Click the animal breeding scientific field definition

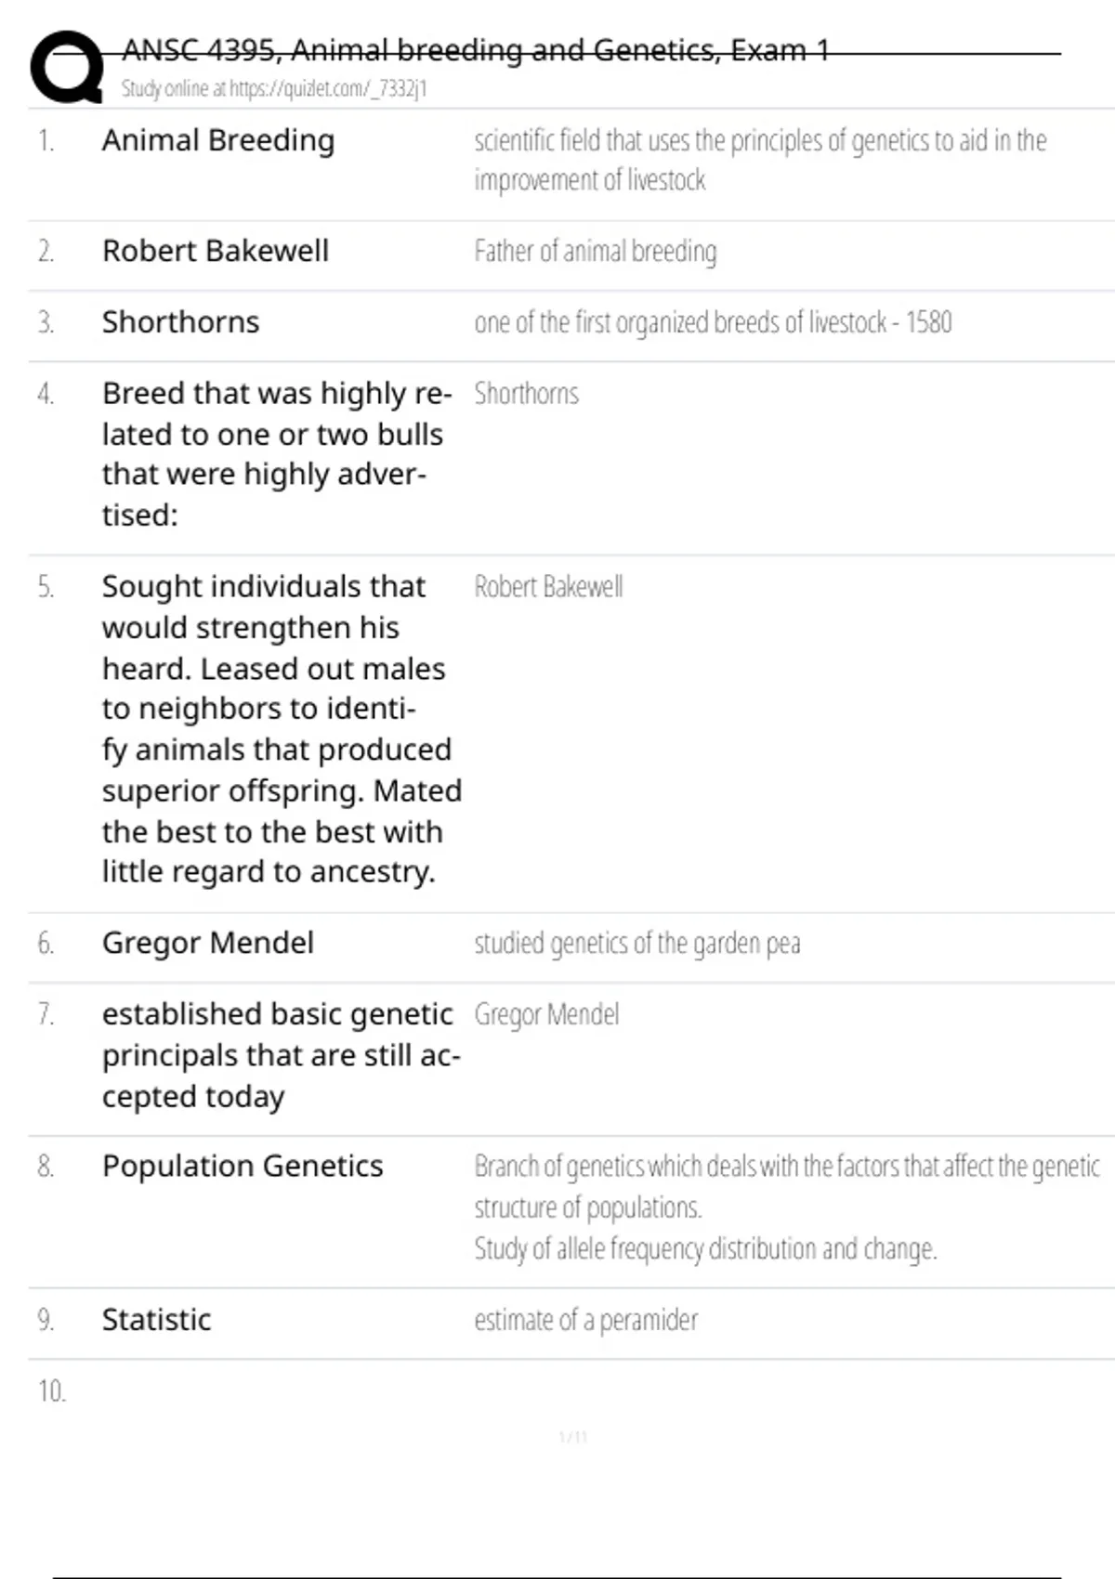(x=759, y=160)
